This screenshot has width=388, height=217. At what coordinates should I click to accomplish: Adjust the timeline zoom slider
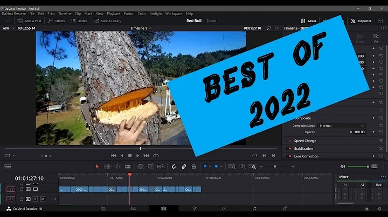click(x=277, y=167)
